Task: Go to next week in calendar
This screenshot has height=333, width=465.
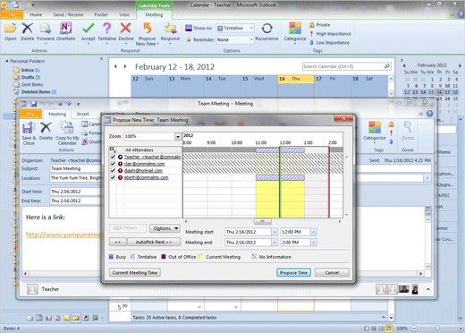Action: (x=125, y=66)
